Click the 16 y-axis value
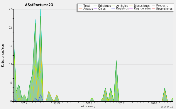Screen dimensions: 176x109 click(x=11, y=46)
